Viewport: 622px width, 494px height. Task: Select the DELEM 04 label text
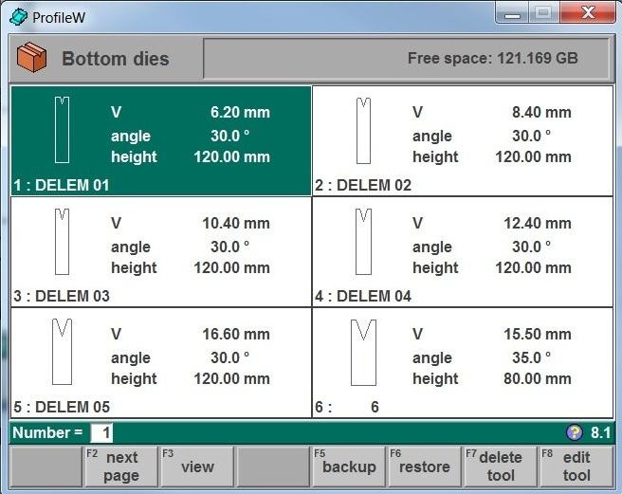(363, 296)
